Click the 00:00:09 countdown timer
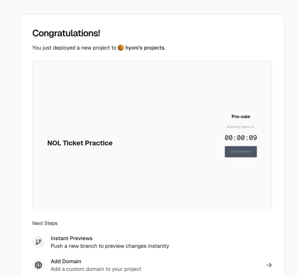The width and height of the screenshot is (297, 277). coord(241,138)
